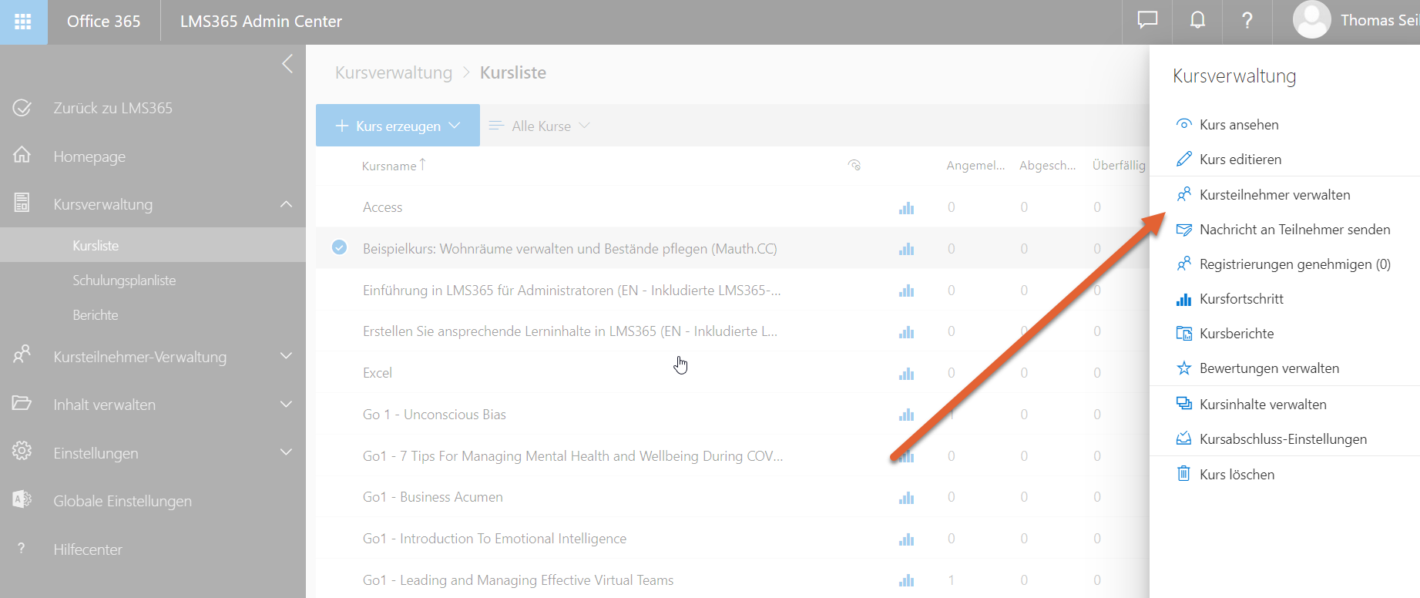Open the chat feedback icon
1420x598 pixels.
tap(1147, 21)
